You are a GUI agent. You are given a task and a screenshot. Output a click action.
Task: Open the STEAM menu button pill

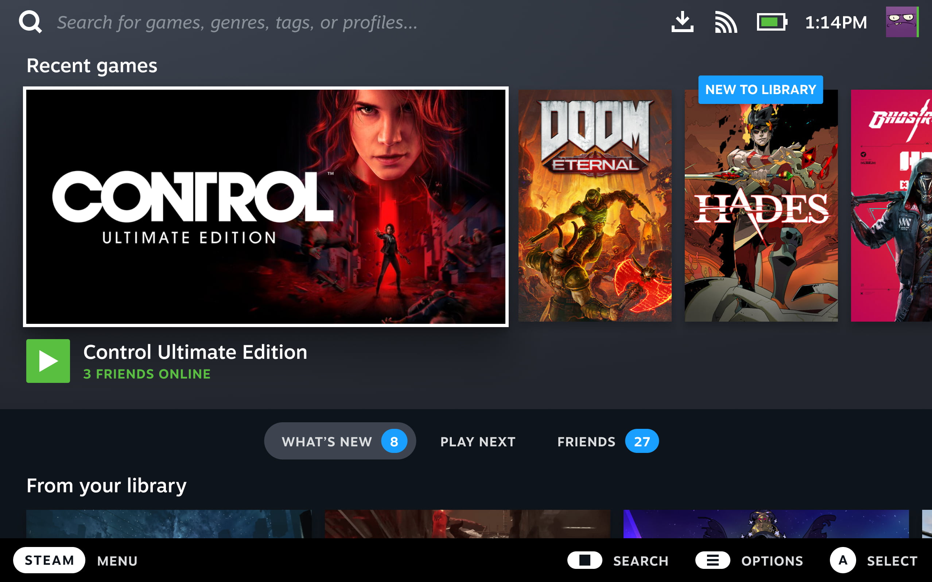[49, 560]
